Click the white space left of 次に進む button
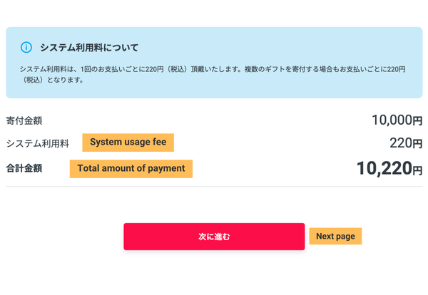 64,237
